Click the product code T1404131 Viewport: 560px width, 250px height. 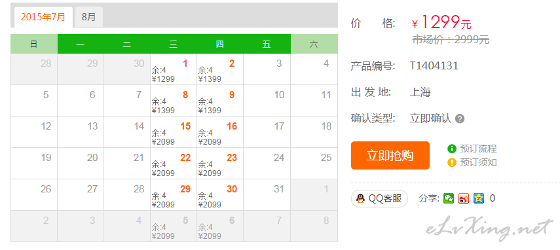tap(434, 65)
